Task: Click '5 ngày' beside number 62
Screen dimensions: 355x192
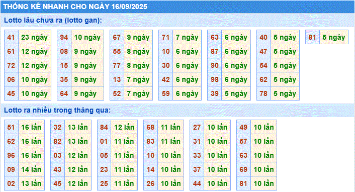Action: pyautogui.click(x=285, y=79)
